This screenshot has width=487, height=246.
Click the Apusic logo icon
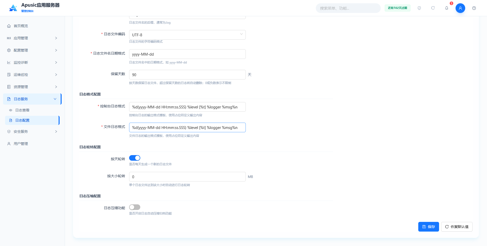tap(13, 8)
